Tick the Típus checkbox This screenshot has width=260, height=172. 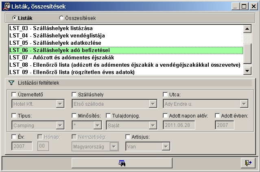click(14, 115)
